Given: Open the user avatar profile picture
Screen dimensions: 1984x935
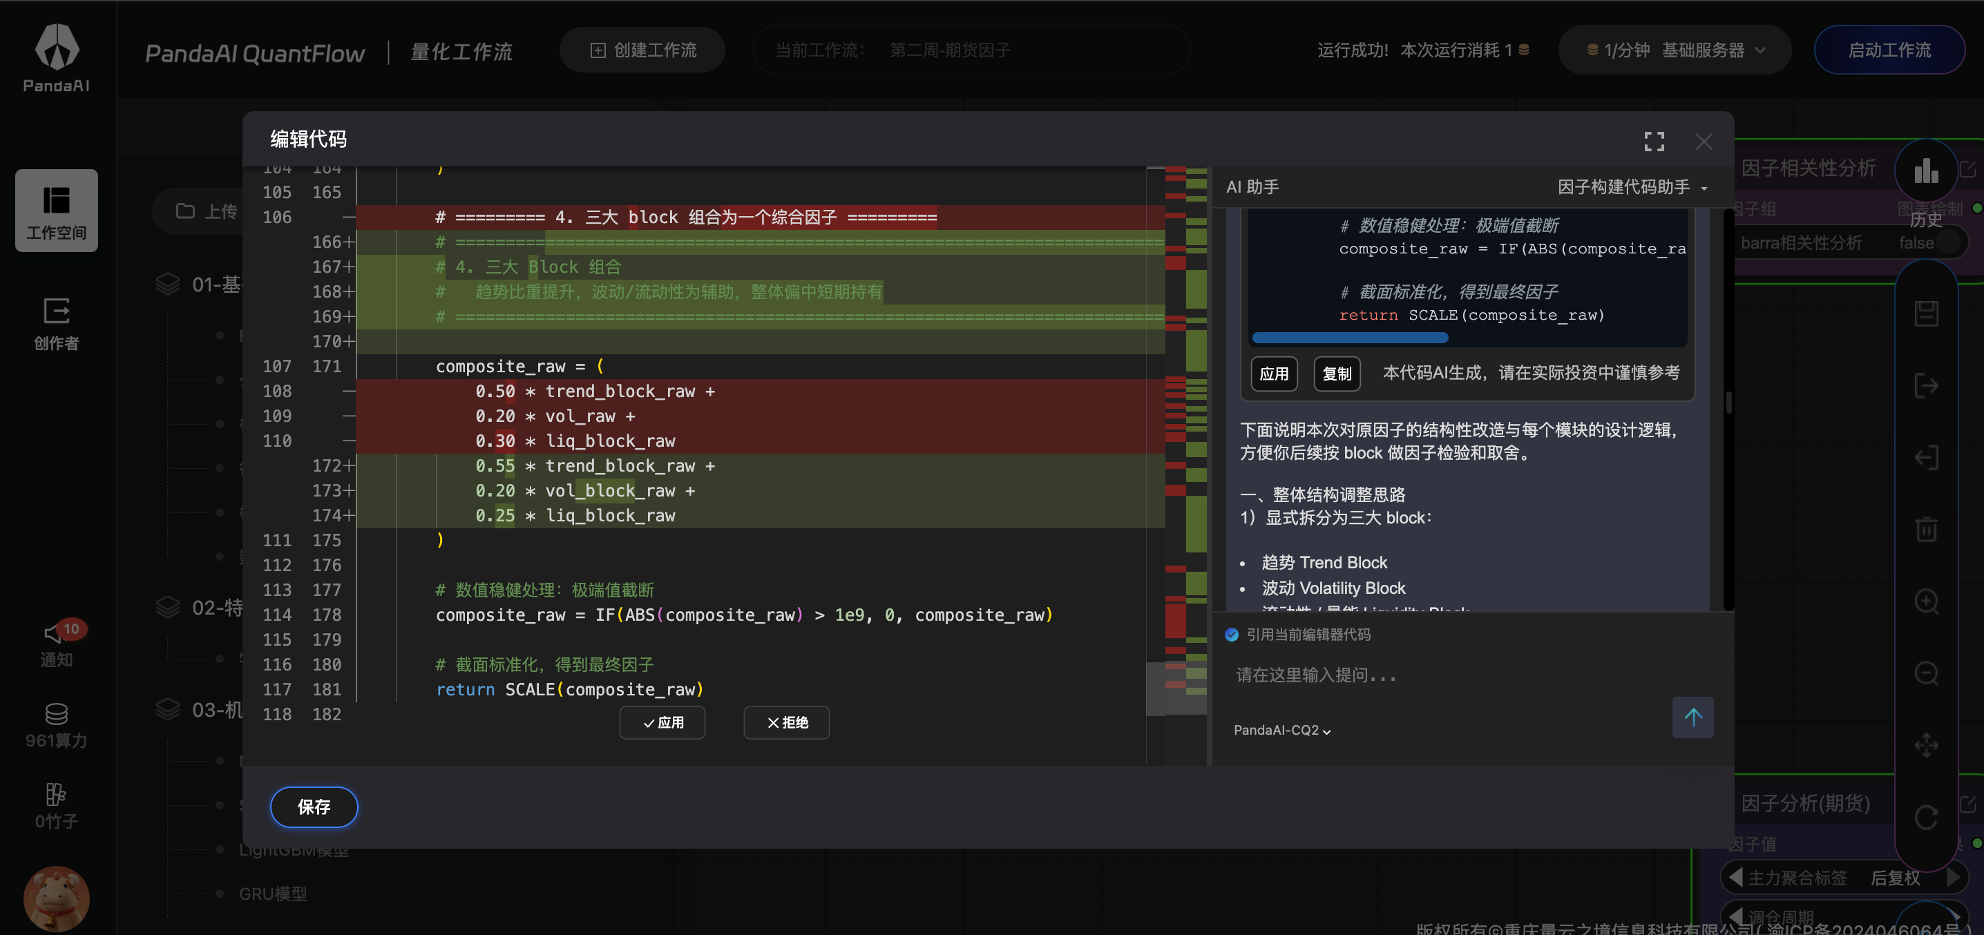Looking at the screenshot, I should click(x=56, y=899).
